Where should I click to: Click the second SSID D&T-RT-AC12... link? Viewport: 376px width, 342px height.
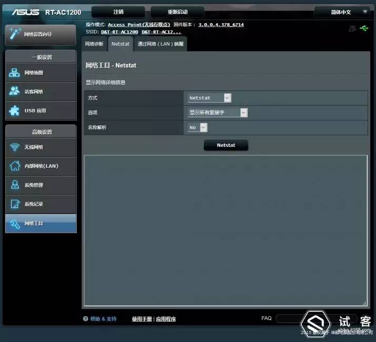pos(161,32)
